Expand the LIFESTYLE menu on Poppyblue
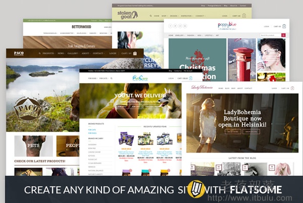The image size is (303, 203). click(x=209, y=35)
